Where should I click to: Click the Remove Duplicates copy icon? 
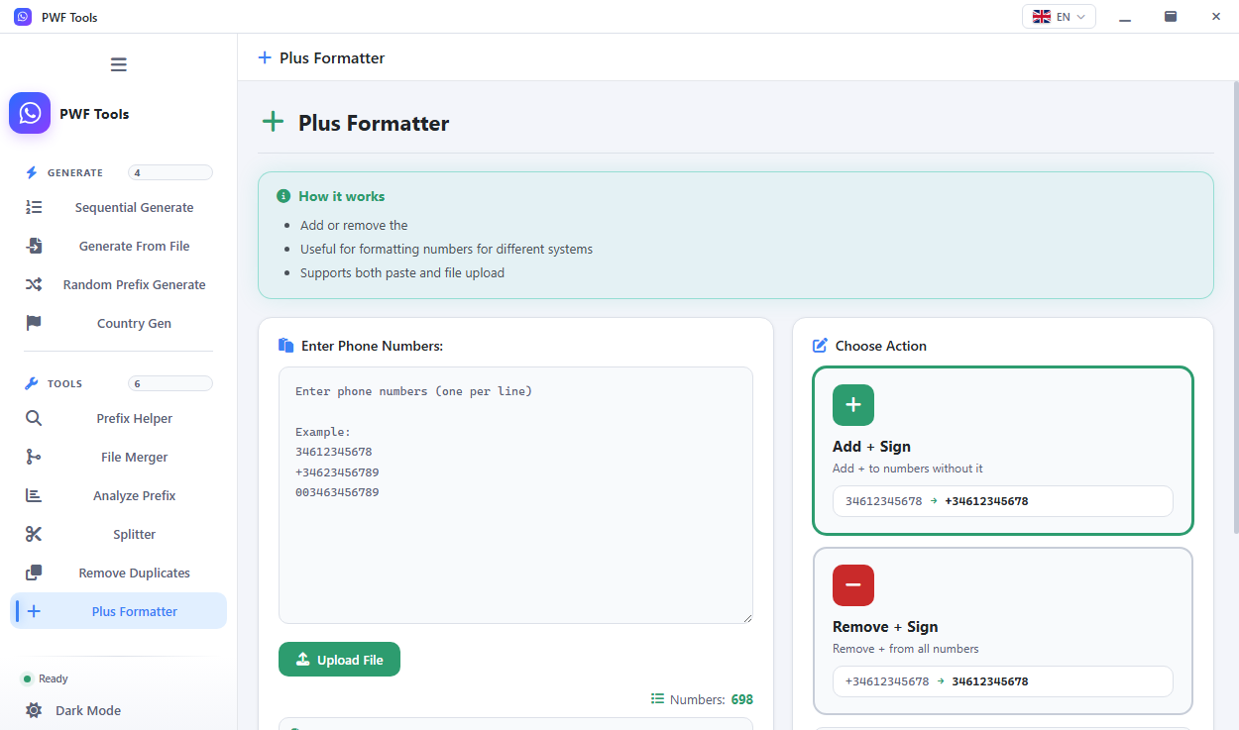coord(34,573)
